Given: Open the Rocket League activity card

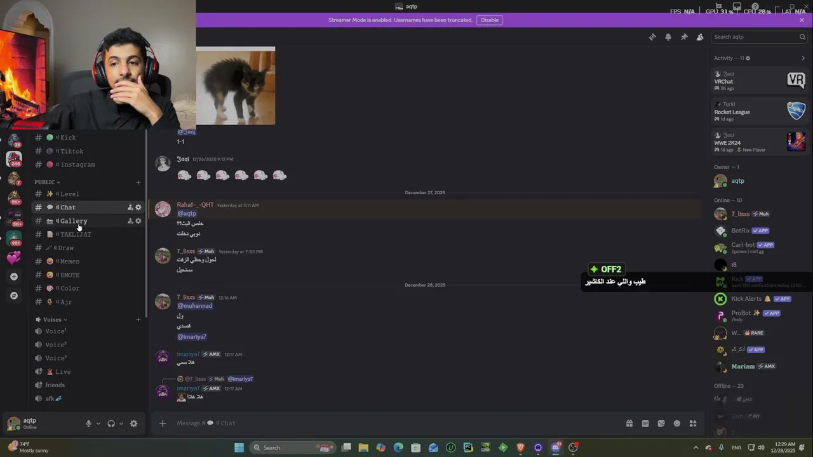Looking at the screenshot, I should coord(760,110).
